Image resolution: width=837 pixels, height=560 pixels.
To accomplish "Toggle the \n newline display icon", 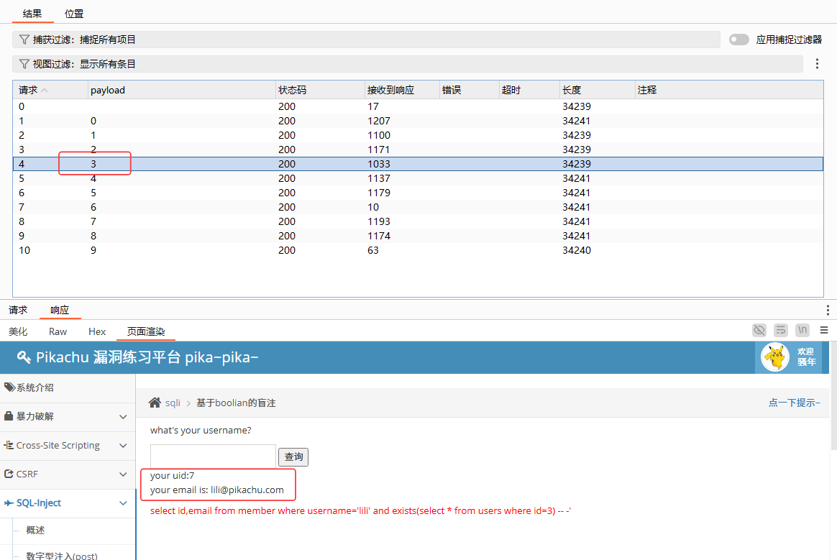I will click(802, 331).
